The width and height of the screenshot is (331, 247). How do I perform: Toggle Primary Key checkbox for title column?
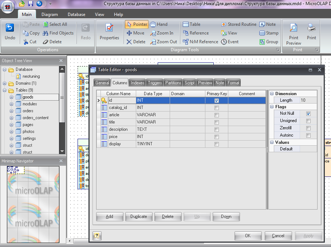pos(216,122)
